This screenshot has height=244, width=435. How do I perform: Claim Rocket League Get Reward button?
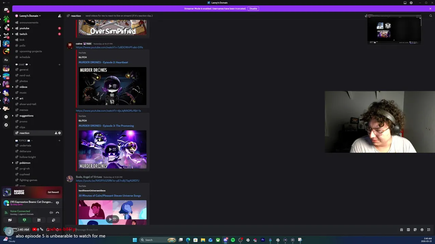(x=53, y=192)
